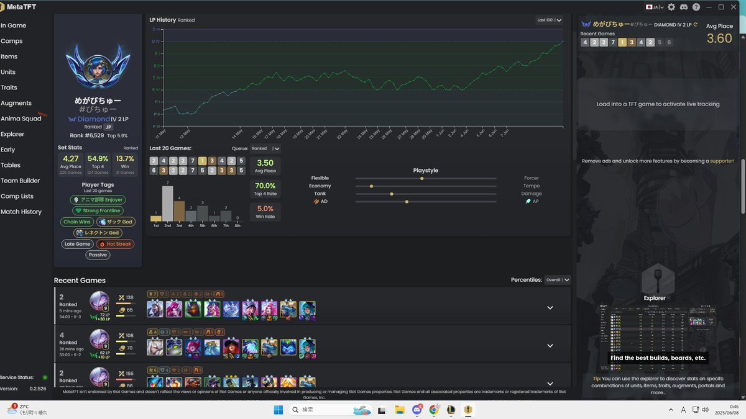Viewport: 746px width, 419px height.
Task: Open Comps in the sidebar
Action: coord(12,41)
